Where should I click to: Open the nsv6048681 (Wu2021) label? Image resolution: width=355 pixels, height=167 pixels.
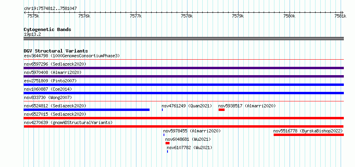pyautogui.click(x=188, y=139)
